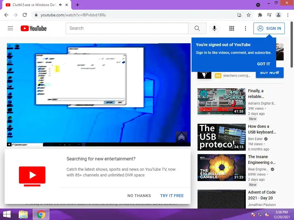Screen dimensions: 294x220
Task: Open the YouTube hamburger guide menu
Action: tap(10, 28)
